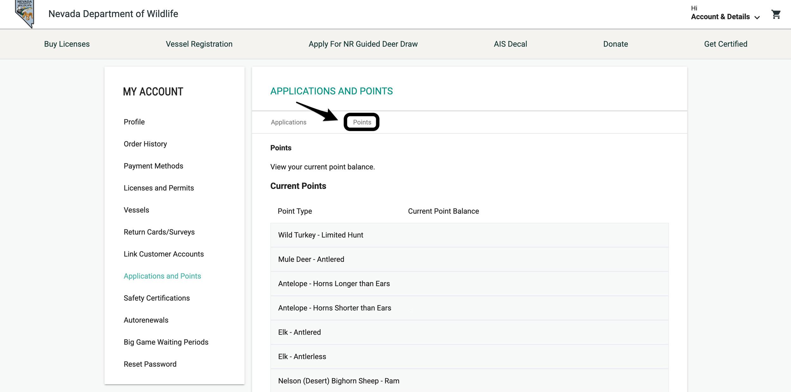Switch to the Applications tab
The image size is (791, 392).
point(288,122)
